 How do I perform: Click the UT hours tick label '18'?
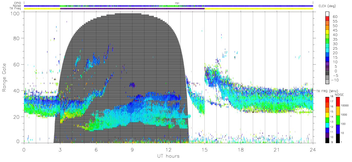(241, 150)
